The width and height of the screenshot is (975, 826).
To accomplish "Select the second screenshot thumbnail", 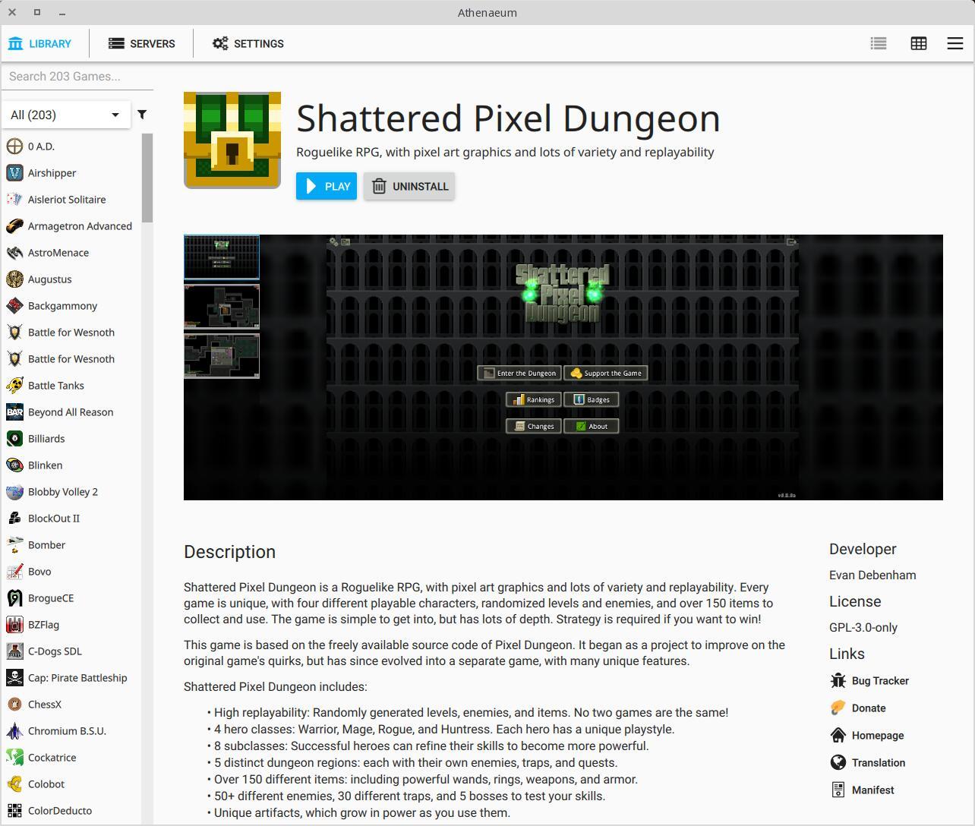I will click(x=222, y=307).
